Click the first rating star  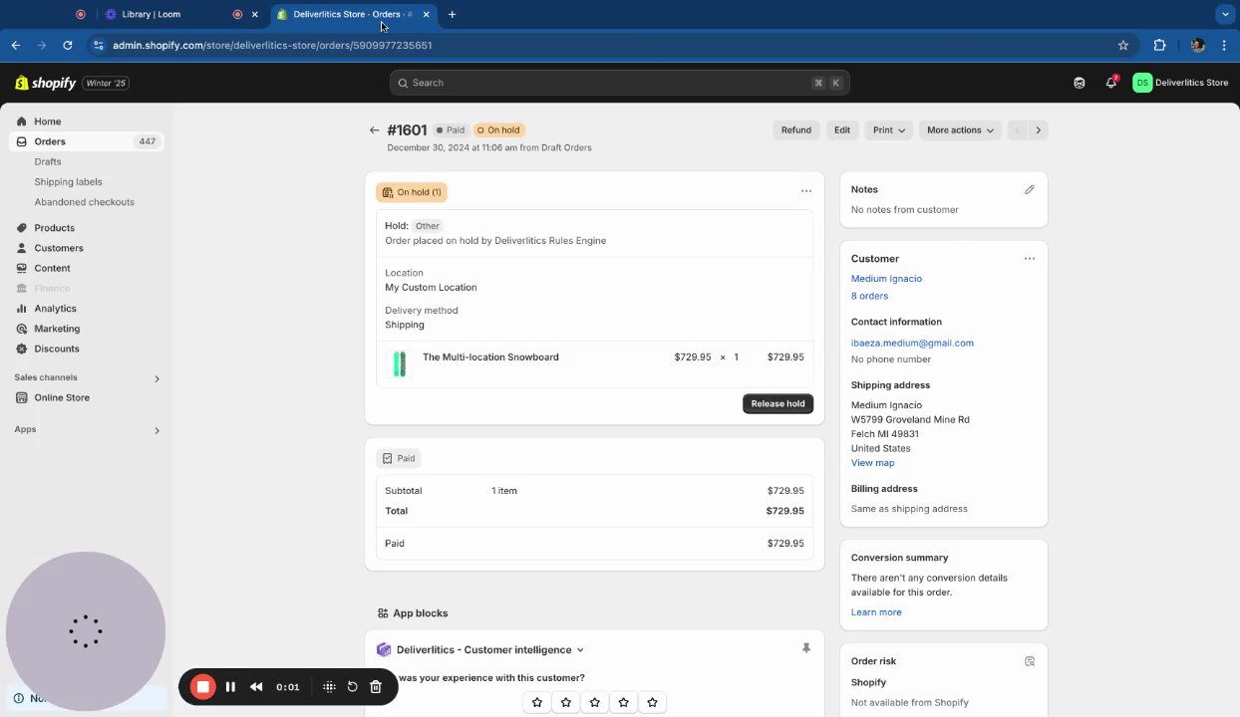pyautogui.click(x=537, y=702)
